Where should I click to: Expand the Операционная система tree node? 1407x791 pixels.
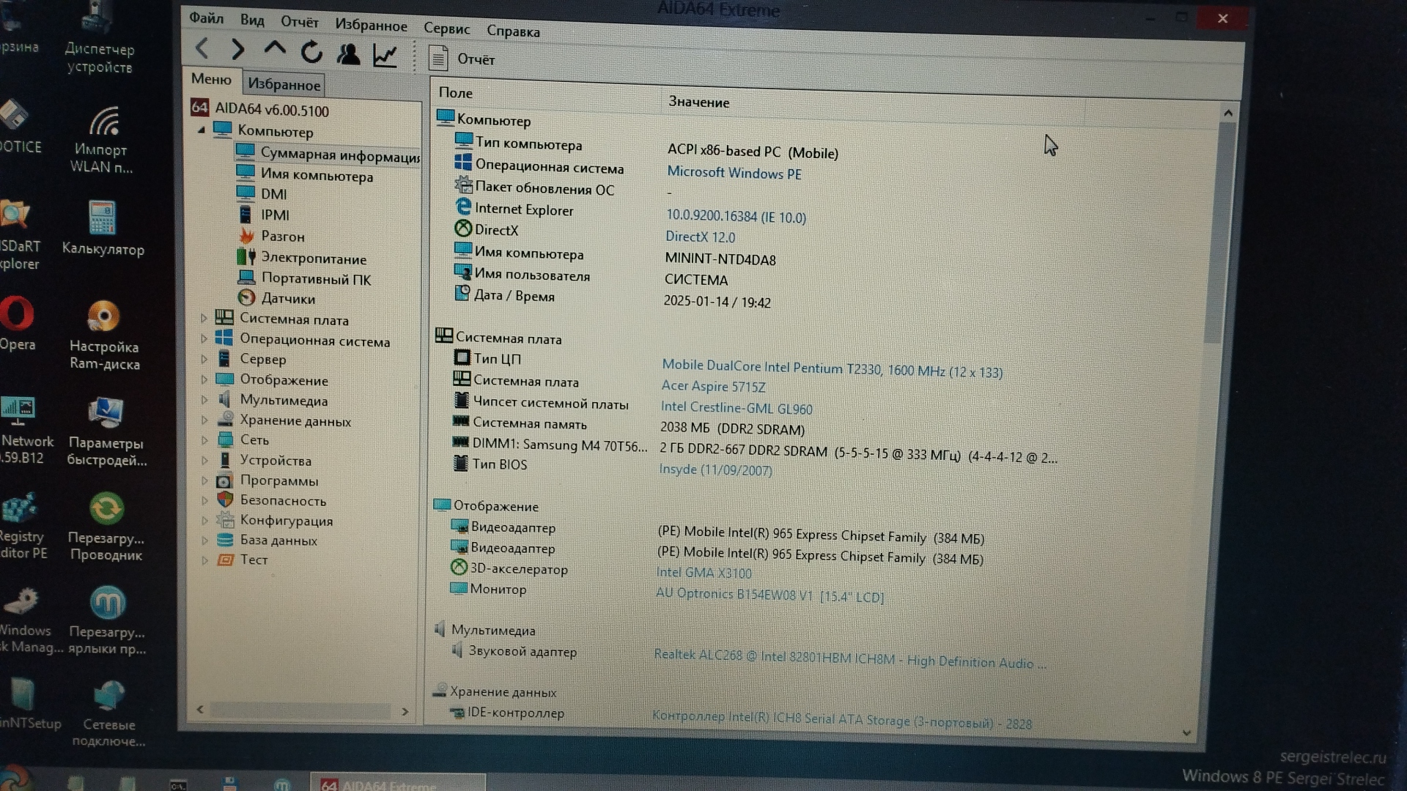(x=204, y=339)
